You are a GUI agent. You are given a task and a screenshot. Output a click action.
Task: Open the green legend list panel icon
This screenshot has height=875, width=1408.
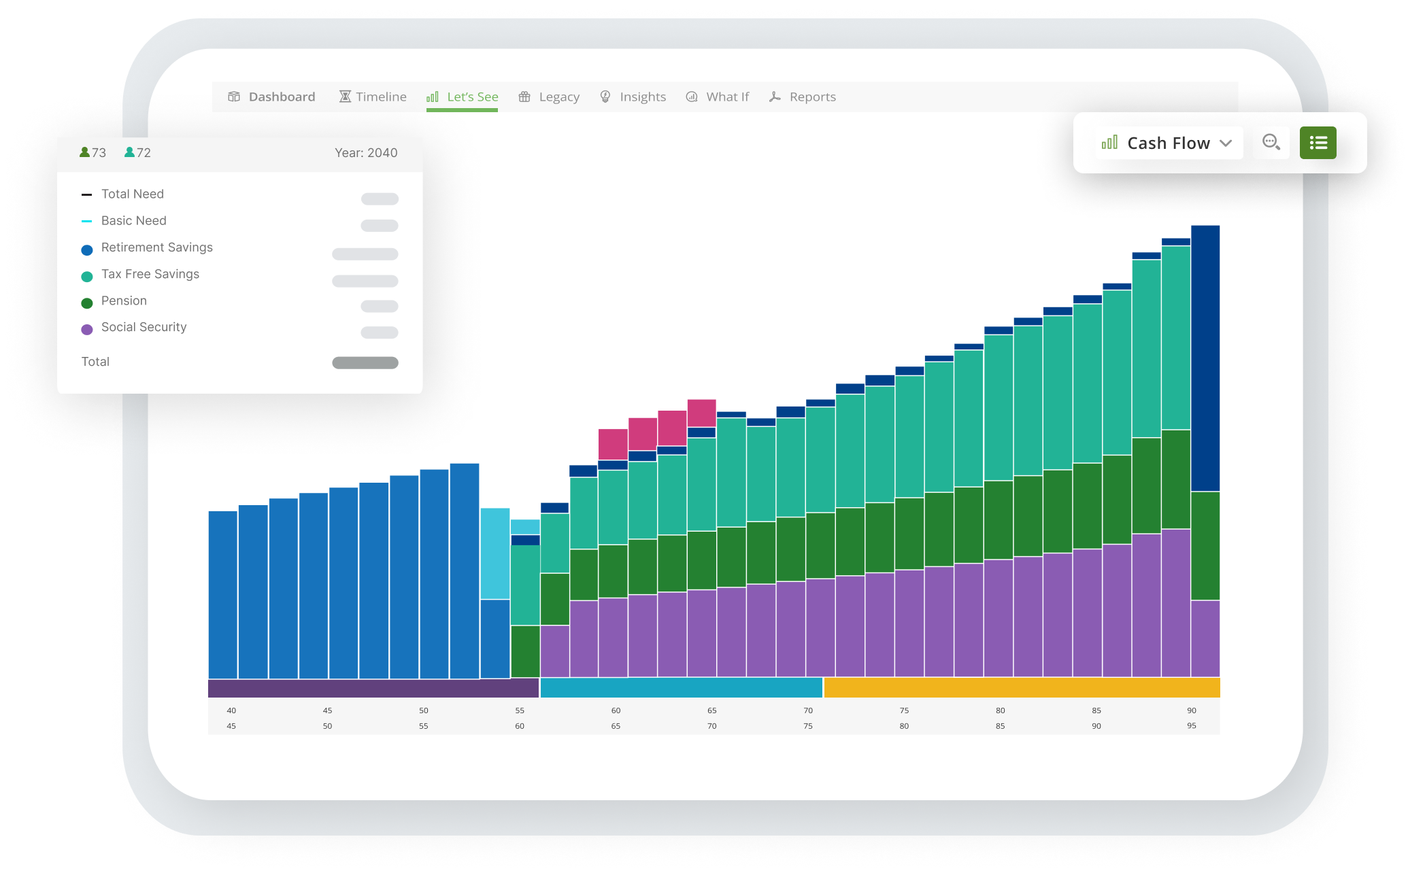tap(1318, 143)
